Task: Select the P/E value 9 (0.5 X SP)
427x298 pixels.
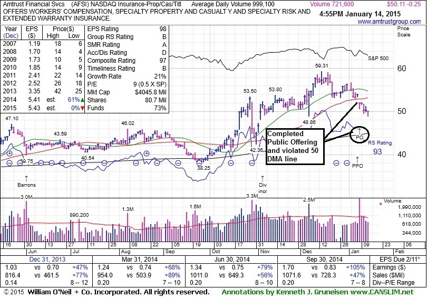Action: [x=150, y=84]
